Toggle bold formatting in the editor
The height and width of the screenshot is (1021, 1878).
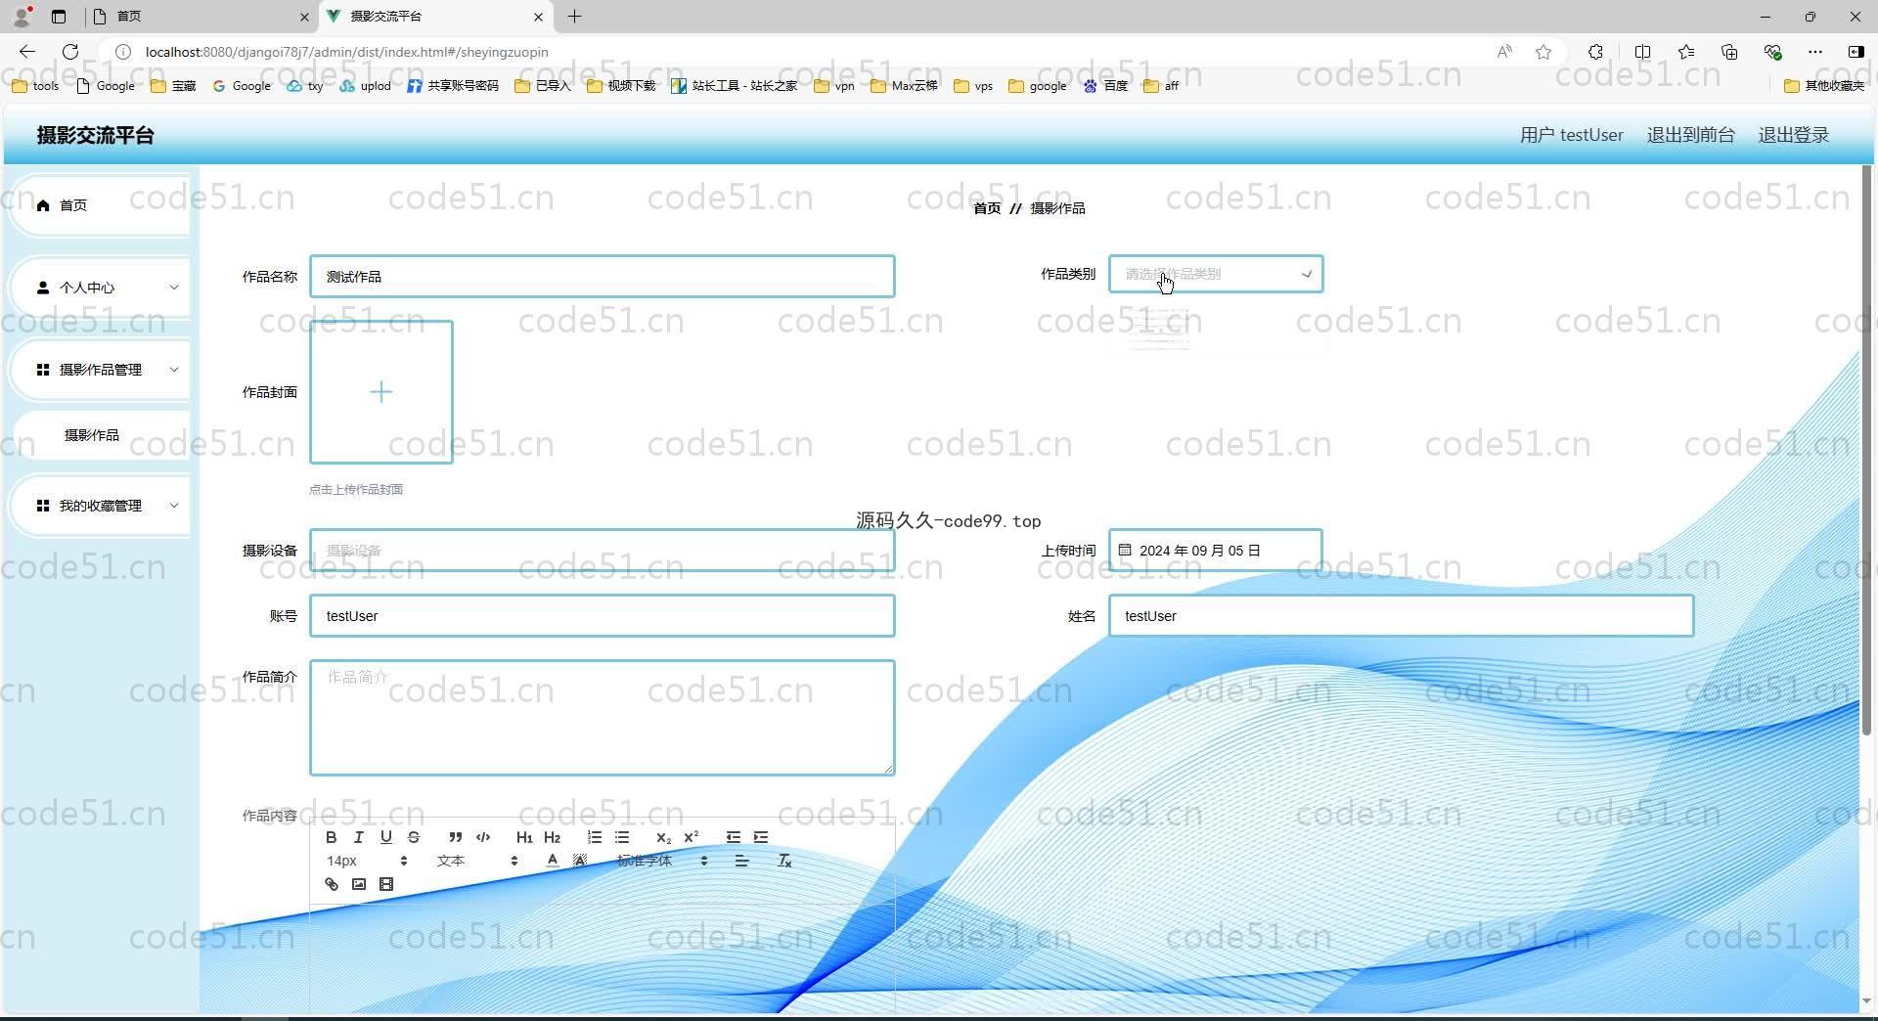tap(332, 837)
